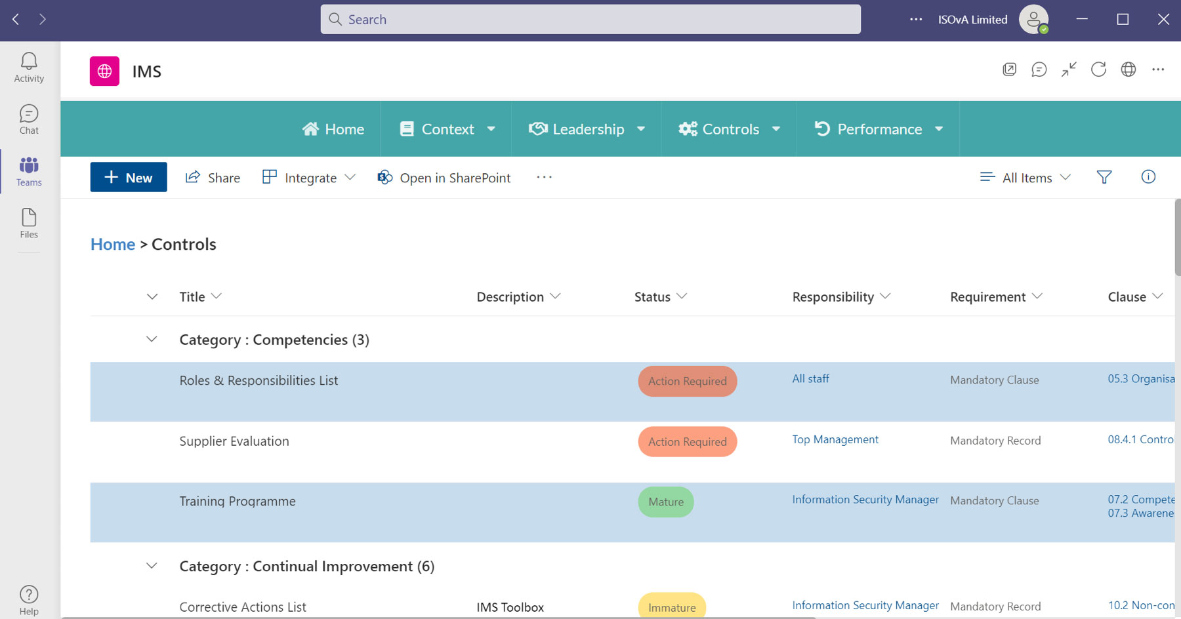Click the Search bar at the top
This screenshot has height=619, width=1181.
pyautogui.click(x=589, y=19)
